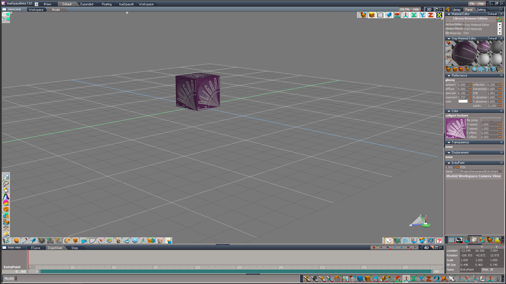This screenshot has height=284, width=506.
Task: Click the yellow-green fan icon in viewport toolbar
Action: tap(439, 15)
